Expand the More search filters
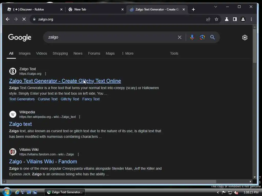 click(128, 53)
